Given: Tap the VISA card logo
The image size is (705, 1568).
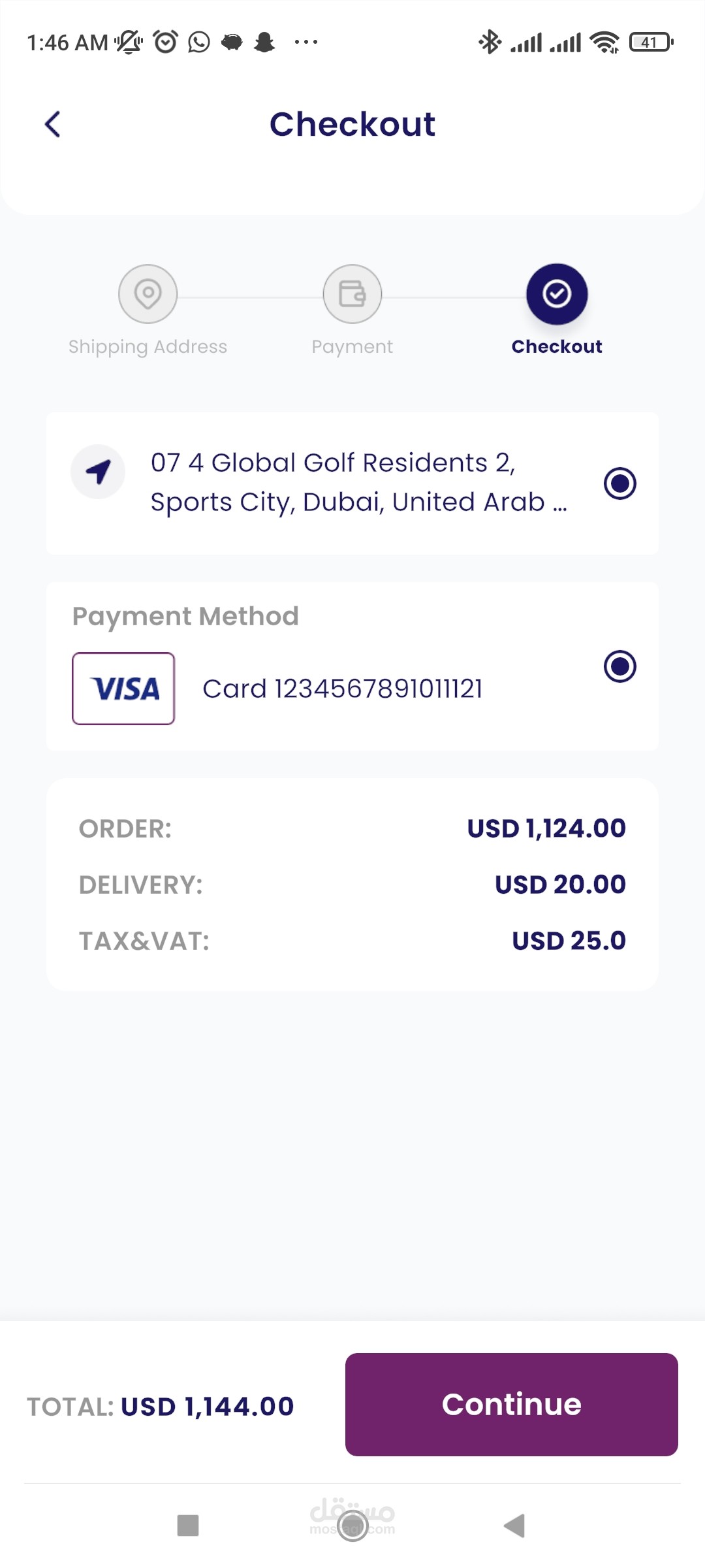Looking at the screenshot, I should point(123,689).
